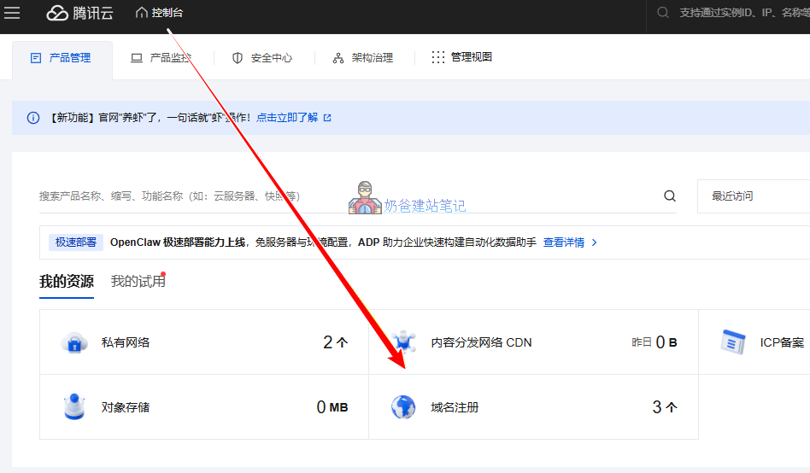
Task: Focus the product name search box
Action: point(349,196)
